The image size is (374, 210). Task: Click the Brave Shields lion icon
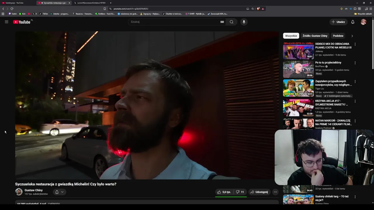[258, 9]
